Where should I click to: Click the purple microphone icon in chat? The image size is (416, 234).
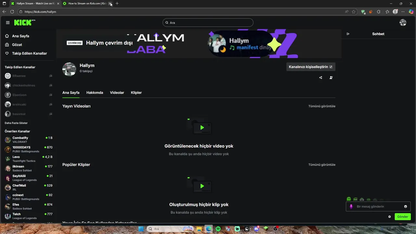[351, 206]
